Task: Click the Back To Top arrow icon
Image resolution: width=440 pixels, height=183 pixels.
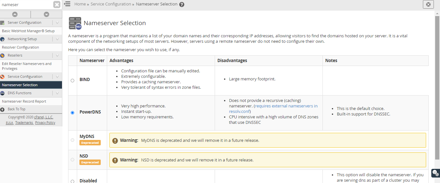Action: 3,109
